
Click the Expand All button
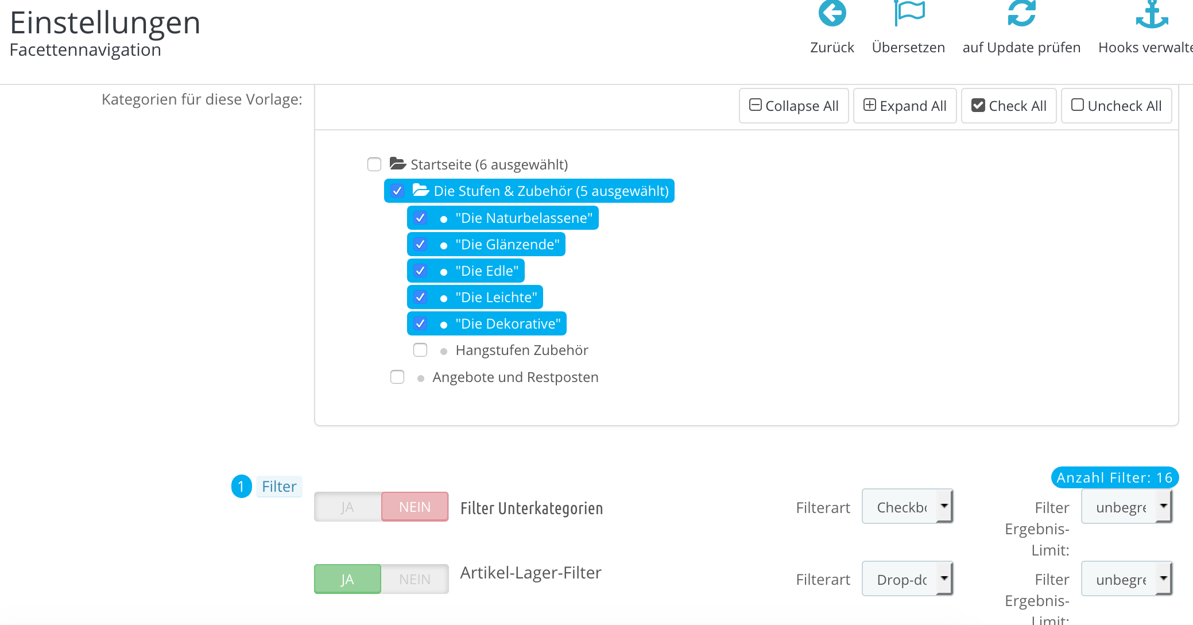tap(905, 106)
